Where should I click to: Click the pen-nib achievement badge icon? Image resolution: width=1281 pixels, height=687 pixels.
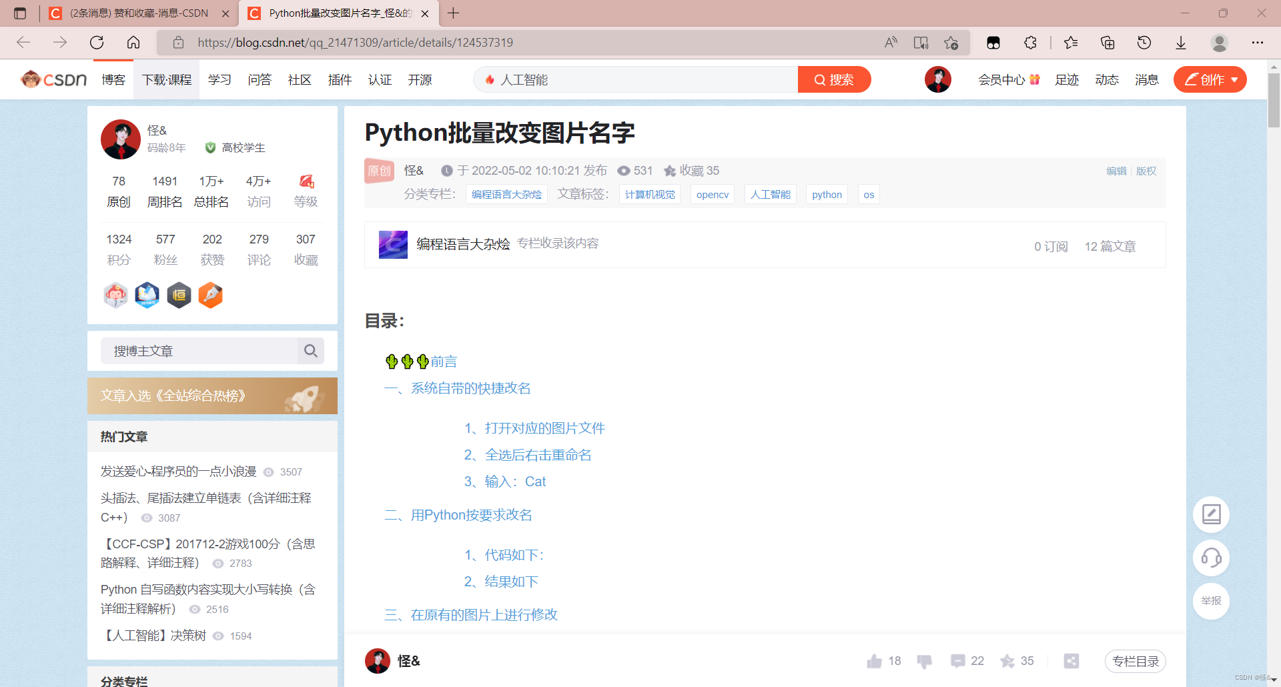[x=210, y=295]
